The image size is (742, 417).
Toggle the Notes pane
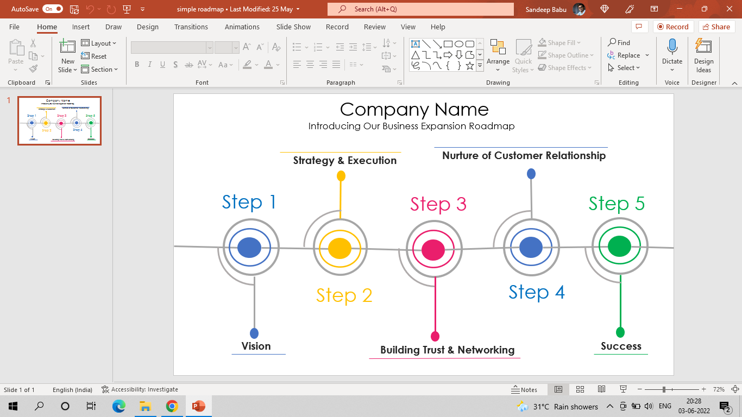524,389
